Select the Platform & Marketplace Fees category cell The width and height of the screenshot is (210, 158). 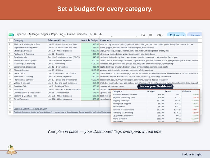[30, 44]
